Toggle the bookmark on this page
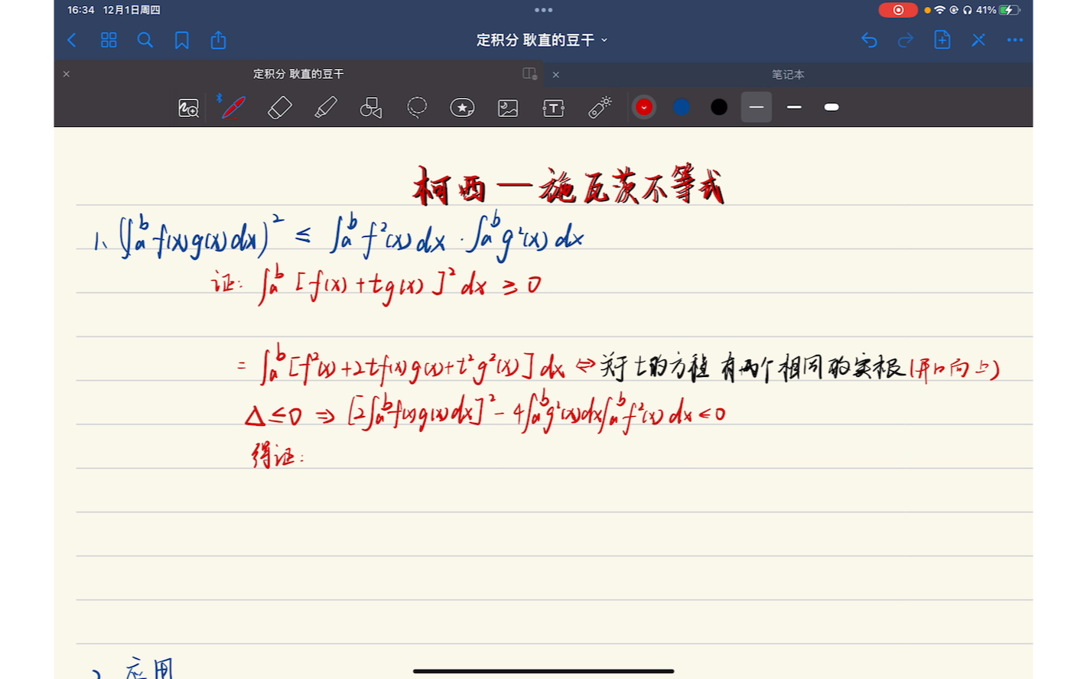Viewport: 1087px width, 679px height. click(x=181, y=40)
